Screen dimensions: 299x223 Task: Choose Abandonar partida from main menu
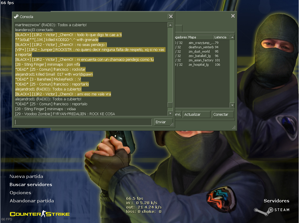point(32,201)
